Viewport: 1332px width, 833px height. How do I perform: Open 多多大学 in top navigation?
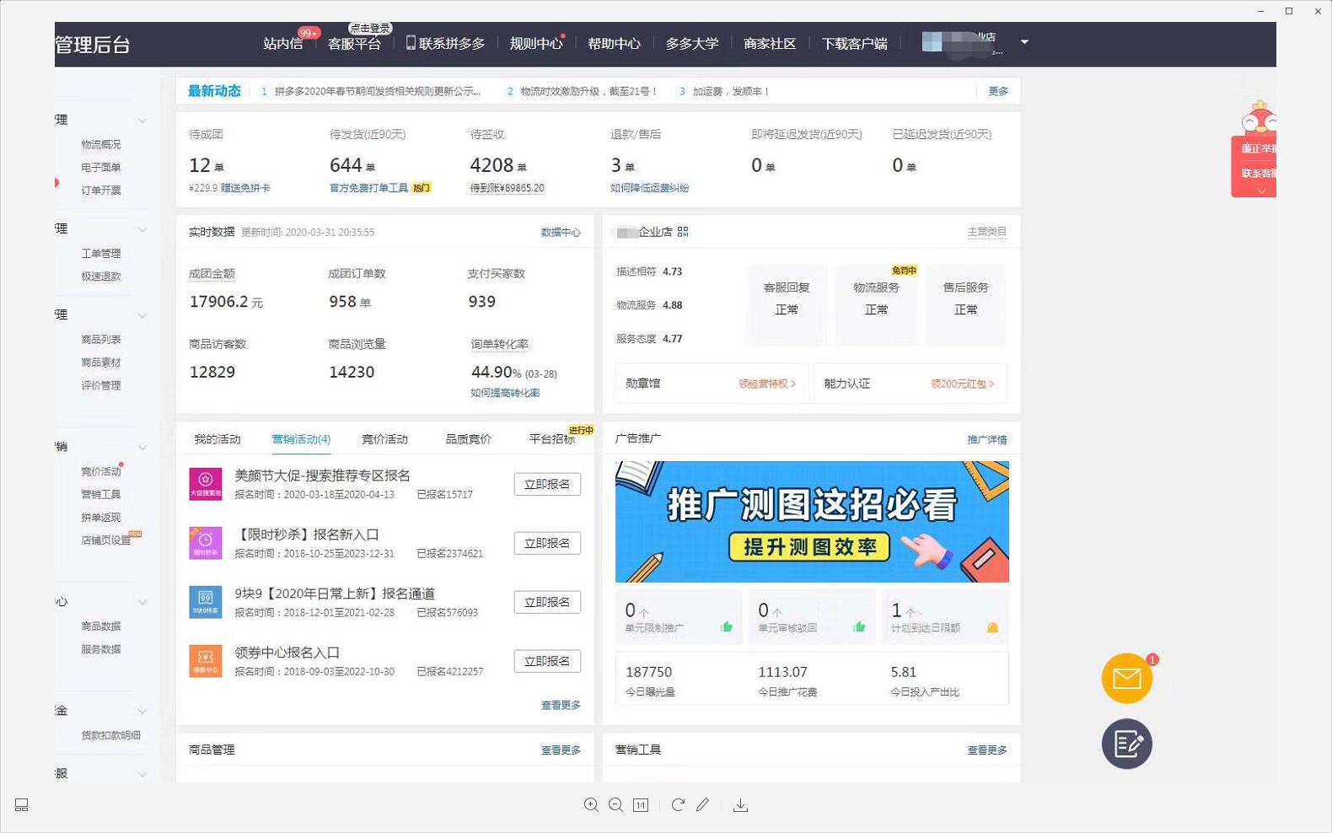692,43
